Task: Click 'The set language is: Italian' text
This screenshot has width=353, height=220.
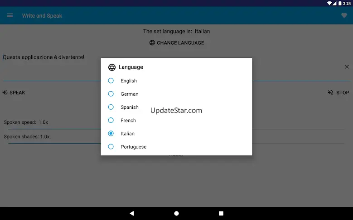Action: pos(177,31)
